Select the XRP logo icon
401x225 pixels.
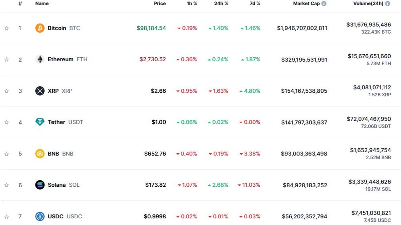pyautogui.click(x=40, y=91)
